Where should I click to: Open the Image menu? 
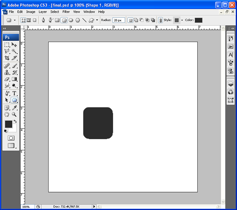coord(31,12)
